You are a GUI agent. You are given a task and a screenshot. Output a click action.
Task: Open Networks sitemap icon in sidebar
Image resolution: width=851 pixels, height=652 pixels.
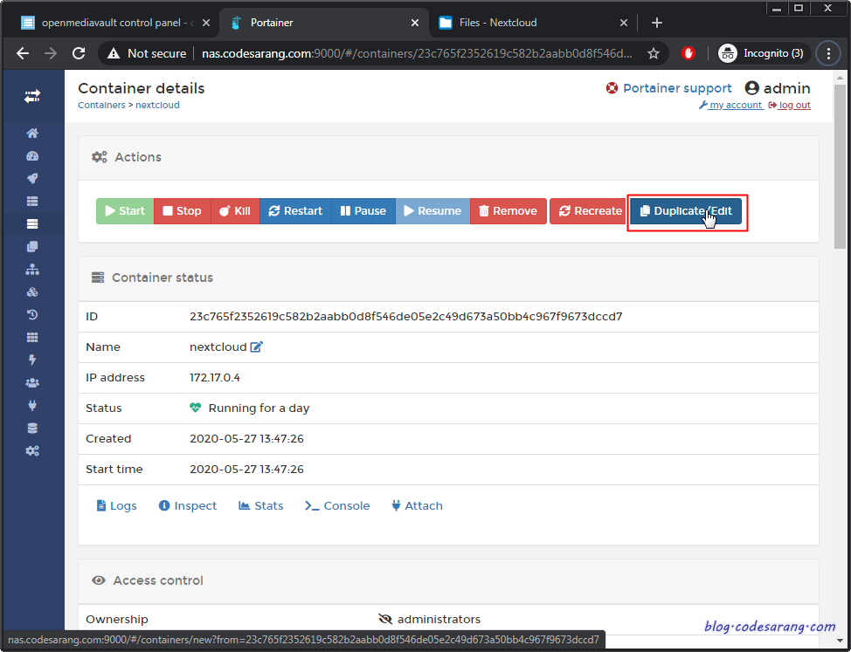coord(32,270)
